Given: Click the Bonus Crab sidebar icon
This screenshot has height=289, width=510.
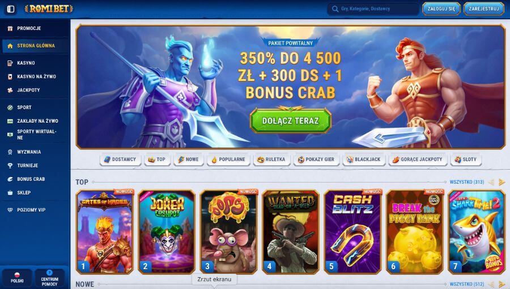Looking at the screenshot, I should click(10, 179).
